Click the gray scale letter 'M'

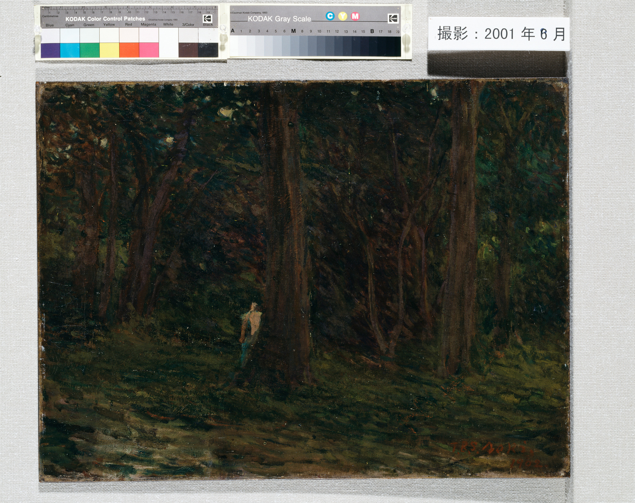pos(293,31)
